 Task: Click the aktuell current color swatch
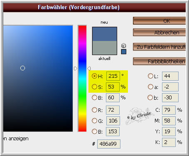coord(105,48)
